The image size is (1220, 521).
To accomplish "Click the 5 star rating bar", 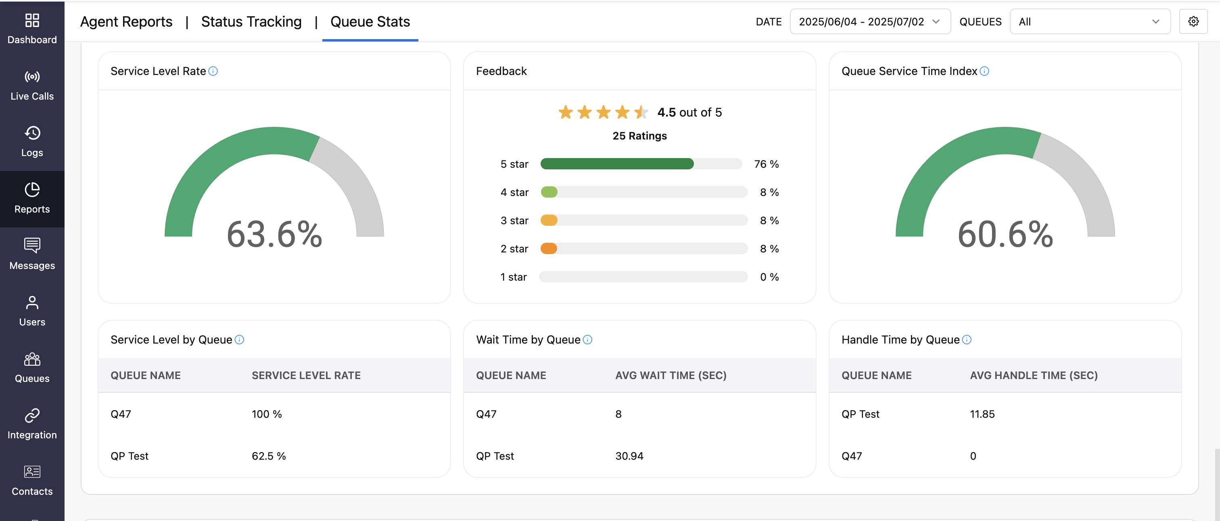I will pos(640,164).
